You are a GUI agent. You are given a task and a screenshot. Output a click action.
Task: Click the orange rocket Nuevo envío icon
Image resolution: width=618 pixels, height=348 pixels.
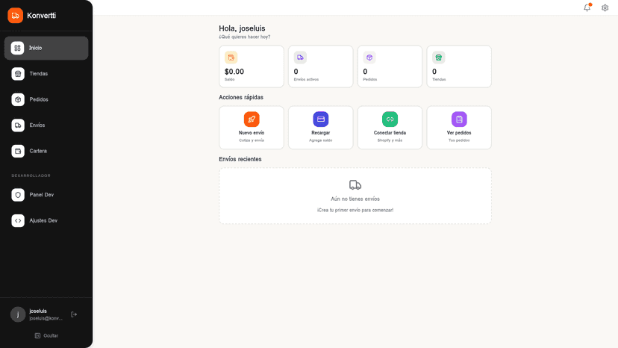point(252,119)
